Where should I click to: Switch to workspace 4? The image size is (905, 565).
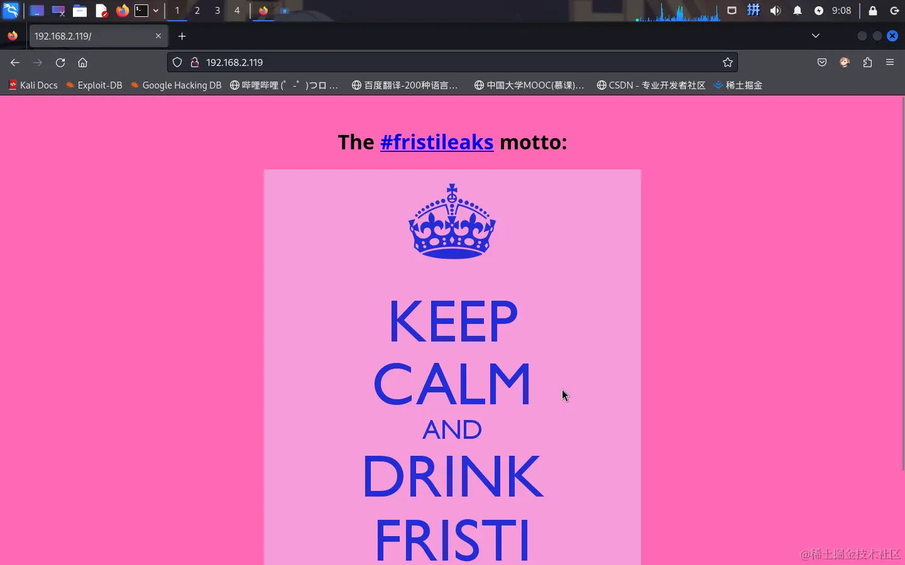coord(237,11)
